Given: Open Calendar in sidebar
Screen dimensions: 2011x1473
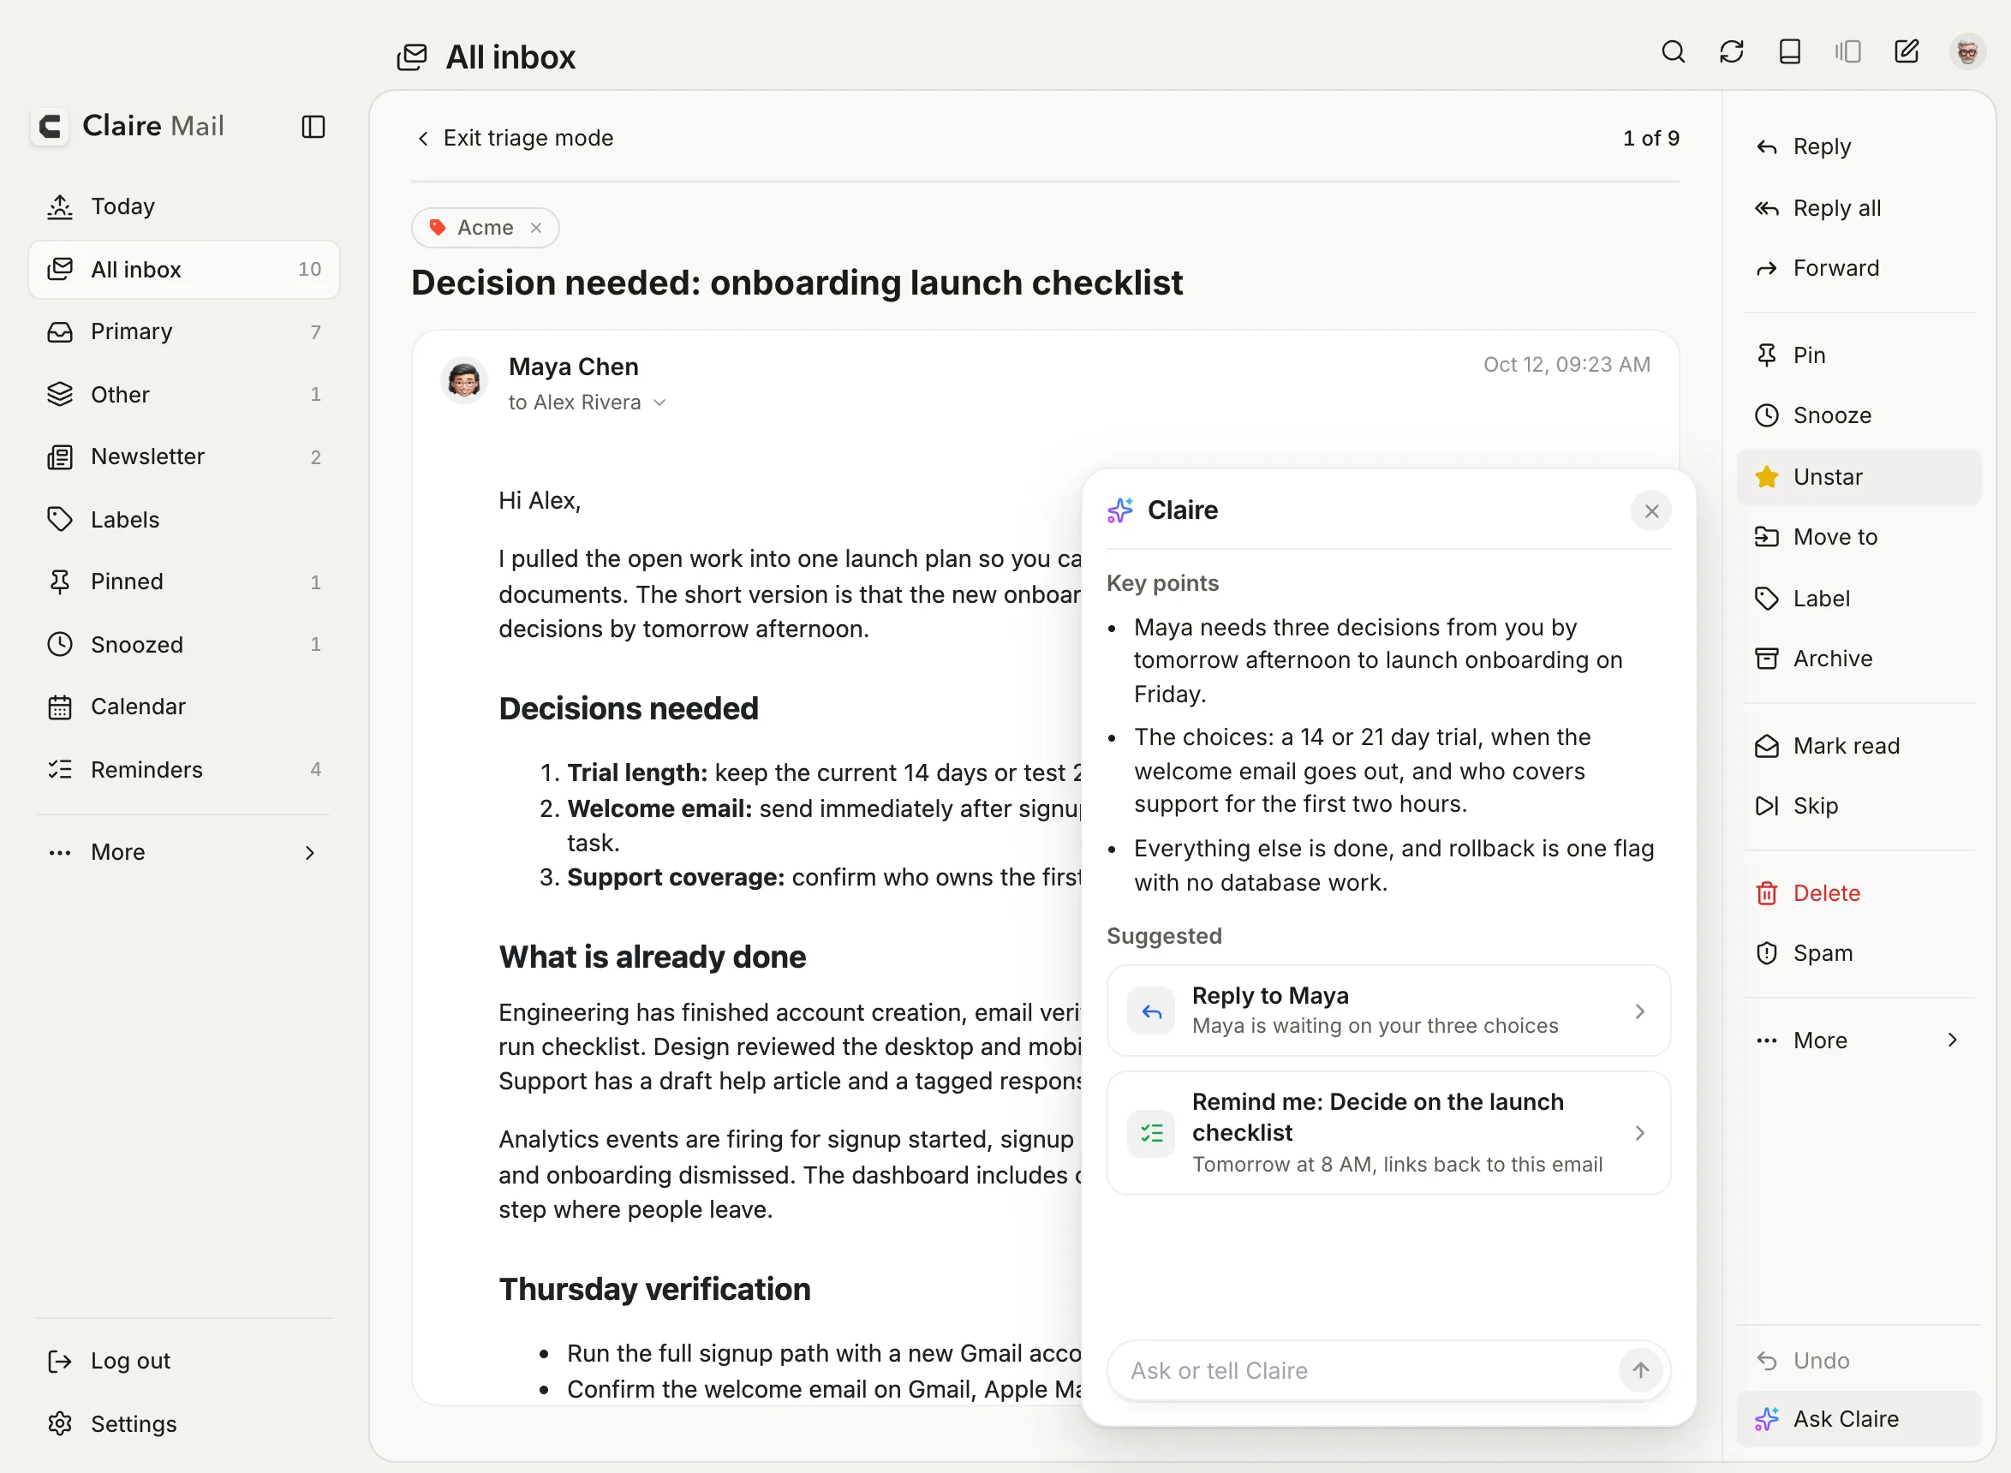Looking at the screenshot, I should click(183, 707).
